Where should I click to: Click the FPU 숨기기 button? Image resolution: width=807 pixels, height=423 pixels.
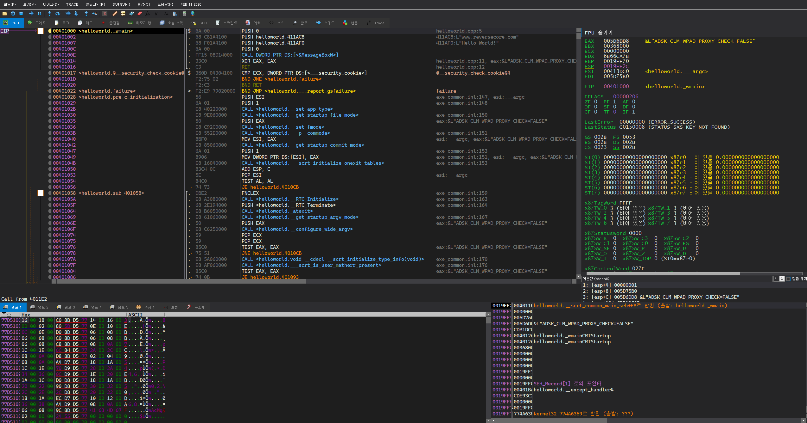click(598, 33)
